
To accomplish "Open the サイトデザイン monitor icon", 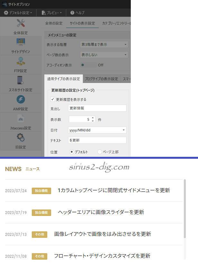I will coord(21,42).
